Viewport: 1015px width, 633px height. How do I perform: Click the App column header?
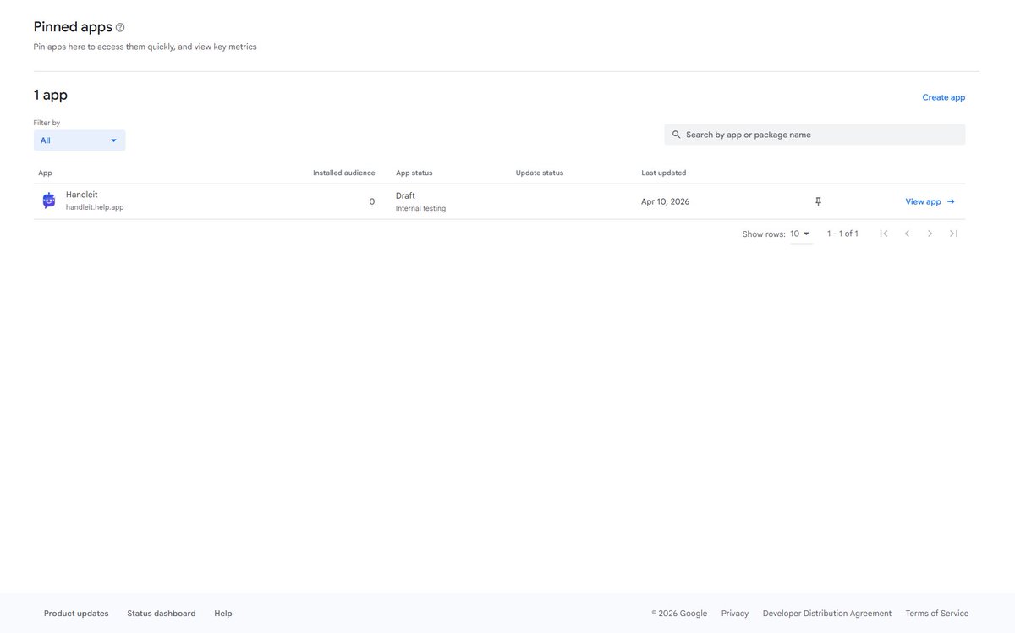(45, 173)
